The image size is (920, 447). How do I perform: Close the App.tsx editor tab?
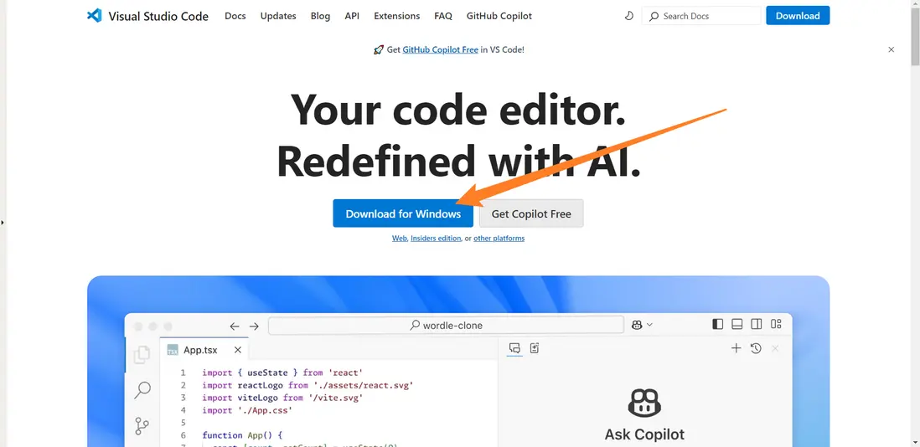pyautogui.click(x=238, y=350)
